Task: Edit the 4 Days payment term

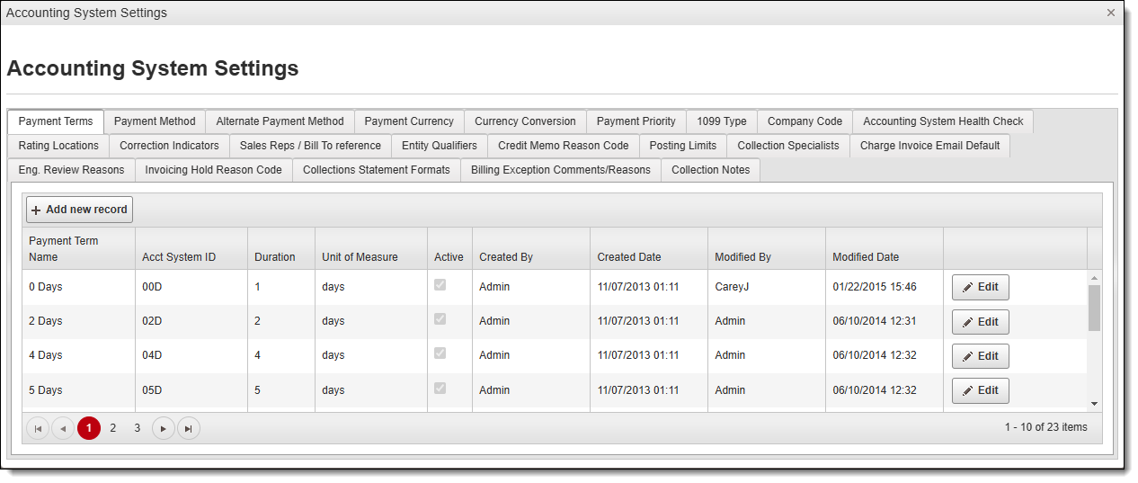Action: pyautogui.click(x=980, y=356)
